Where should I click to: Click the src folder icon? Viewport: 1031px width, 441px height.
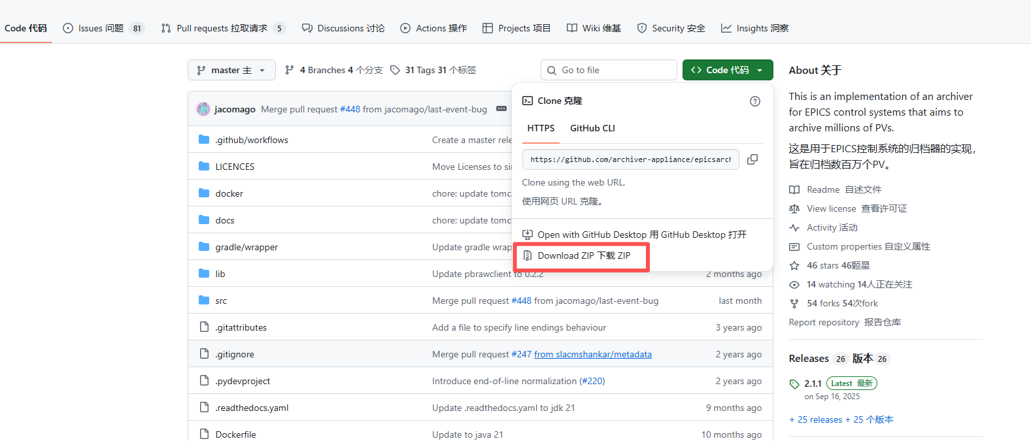pyautogui.click(x=204, y=300)
